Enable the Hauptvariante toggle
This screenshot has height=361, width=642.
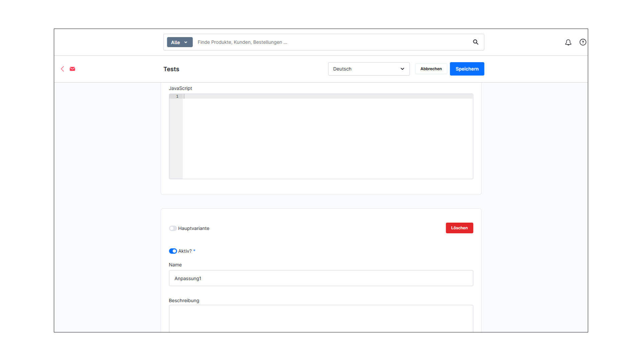point(173,228)
